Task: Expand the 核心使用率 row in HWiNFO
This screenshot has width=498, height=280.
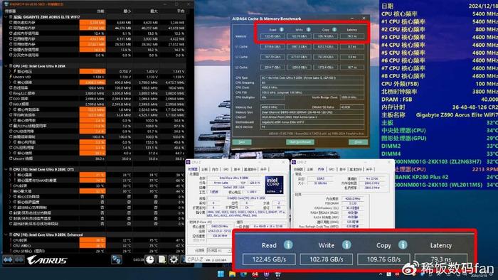Action: pyautogui.click(x=10, y=121)
